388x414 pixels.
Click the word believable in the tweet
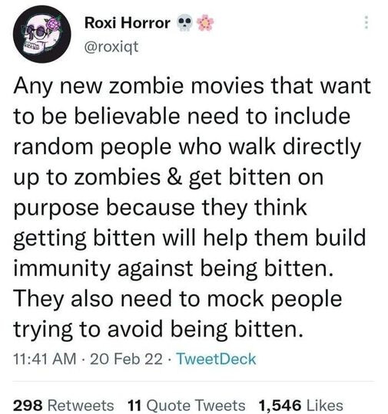click(127, 117)
